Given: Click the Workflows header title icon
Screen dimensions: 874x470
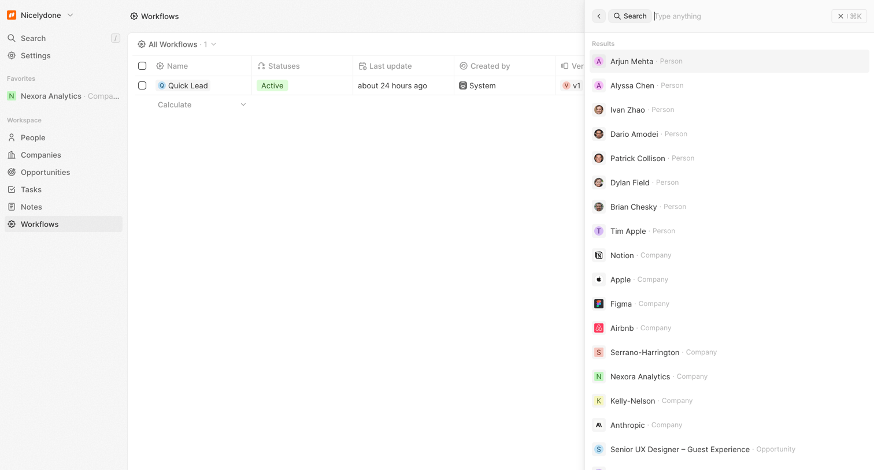Looking at the screenshot, I should tap(134, 16).
